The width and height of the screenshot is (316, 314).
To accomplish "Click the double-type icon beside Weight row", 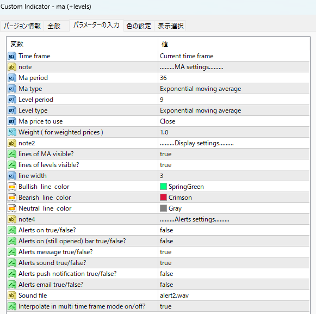I will [x=11, y=132].
